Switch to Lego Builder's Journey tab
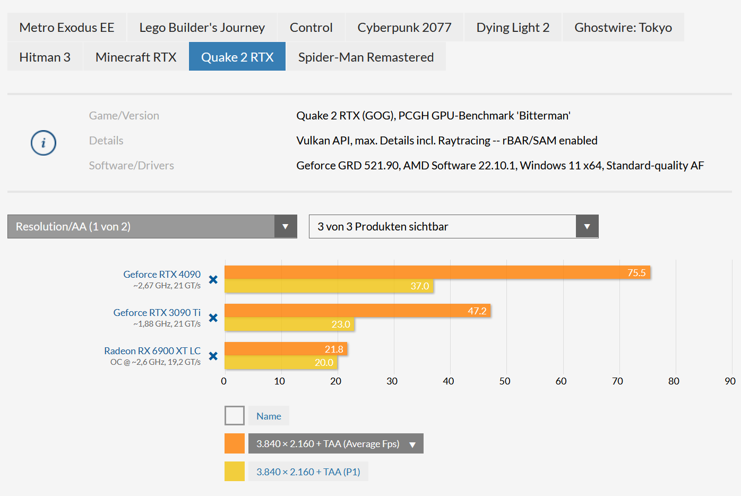This screenshot has width=741, height=496. (x=202, y=27)
